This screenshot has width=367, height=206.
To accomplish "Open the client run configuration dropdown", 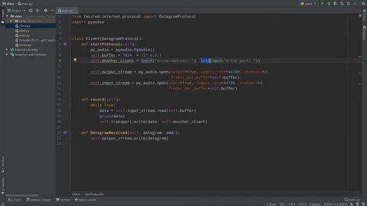I will [309, 3].
